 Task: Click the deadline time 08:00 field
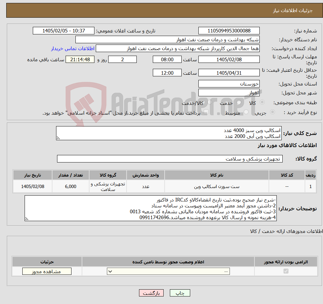167,60
